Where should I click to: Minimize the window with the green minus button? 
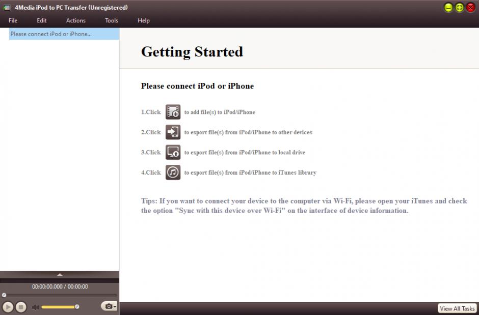[x=448, y=8]
